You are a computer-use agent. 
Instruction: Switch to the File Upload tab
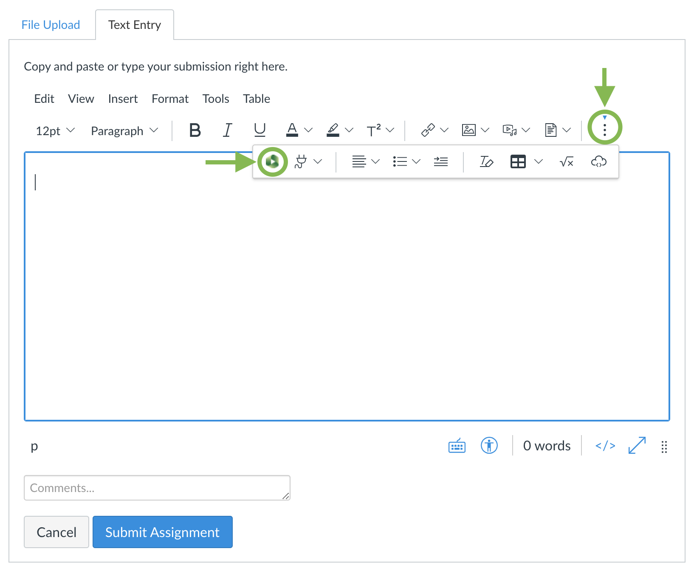tap(51, 25)
